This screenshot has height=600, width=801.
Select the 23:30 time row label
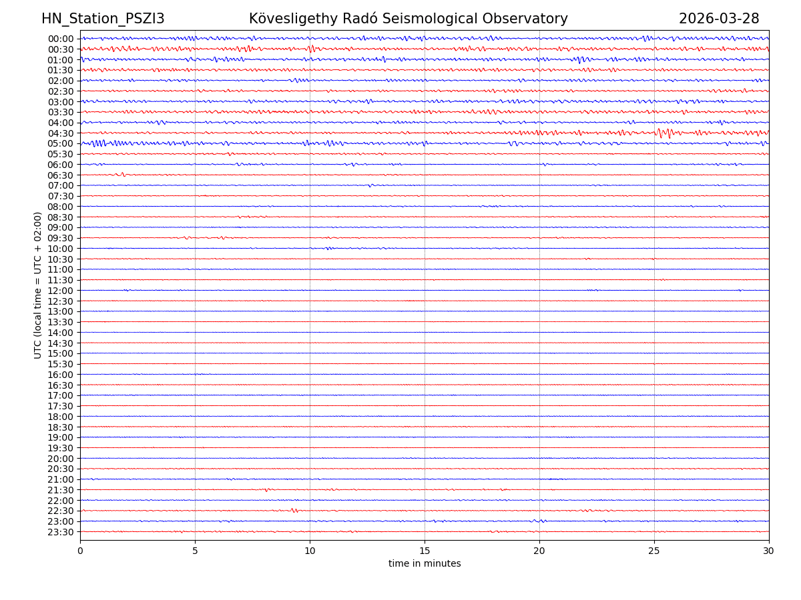click(61, 532)
